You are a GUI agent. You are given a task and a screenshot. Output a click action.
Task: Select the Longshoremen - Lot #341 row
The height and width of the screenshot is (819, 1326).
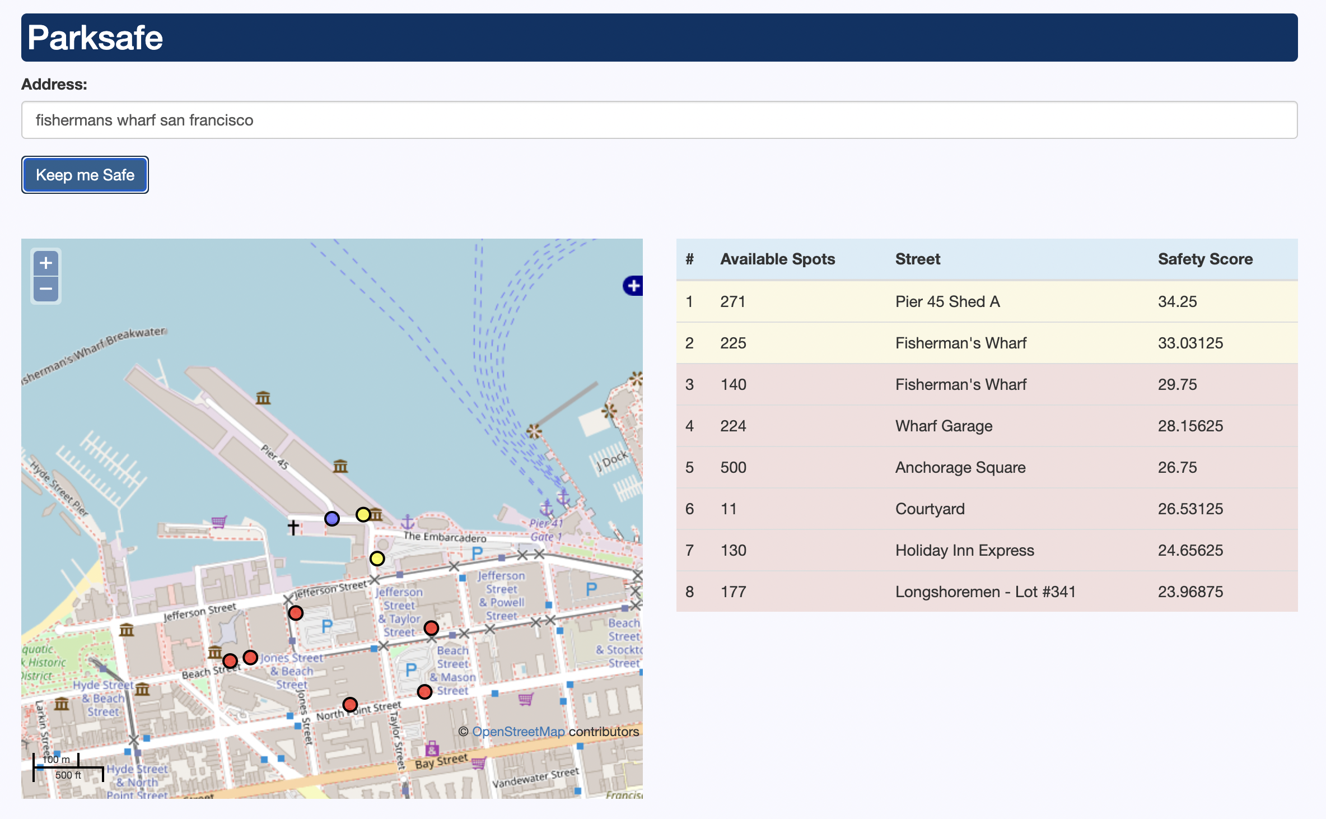[x=987, y=592]
